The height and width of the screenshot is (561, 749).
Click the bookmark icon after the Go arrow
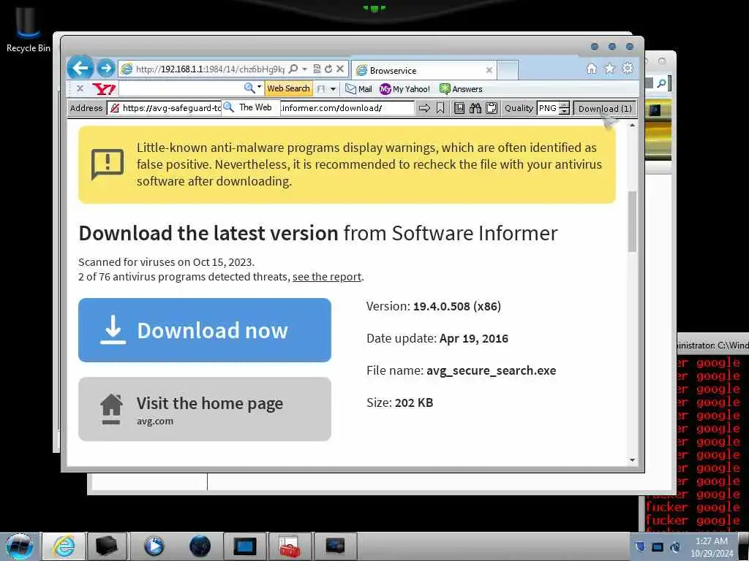[x=440, y=108]
